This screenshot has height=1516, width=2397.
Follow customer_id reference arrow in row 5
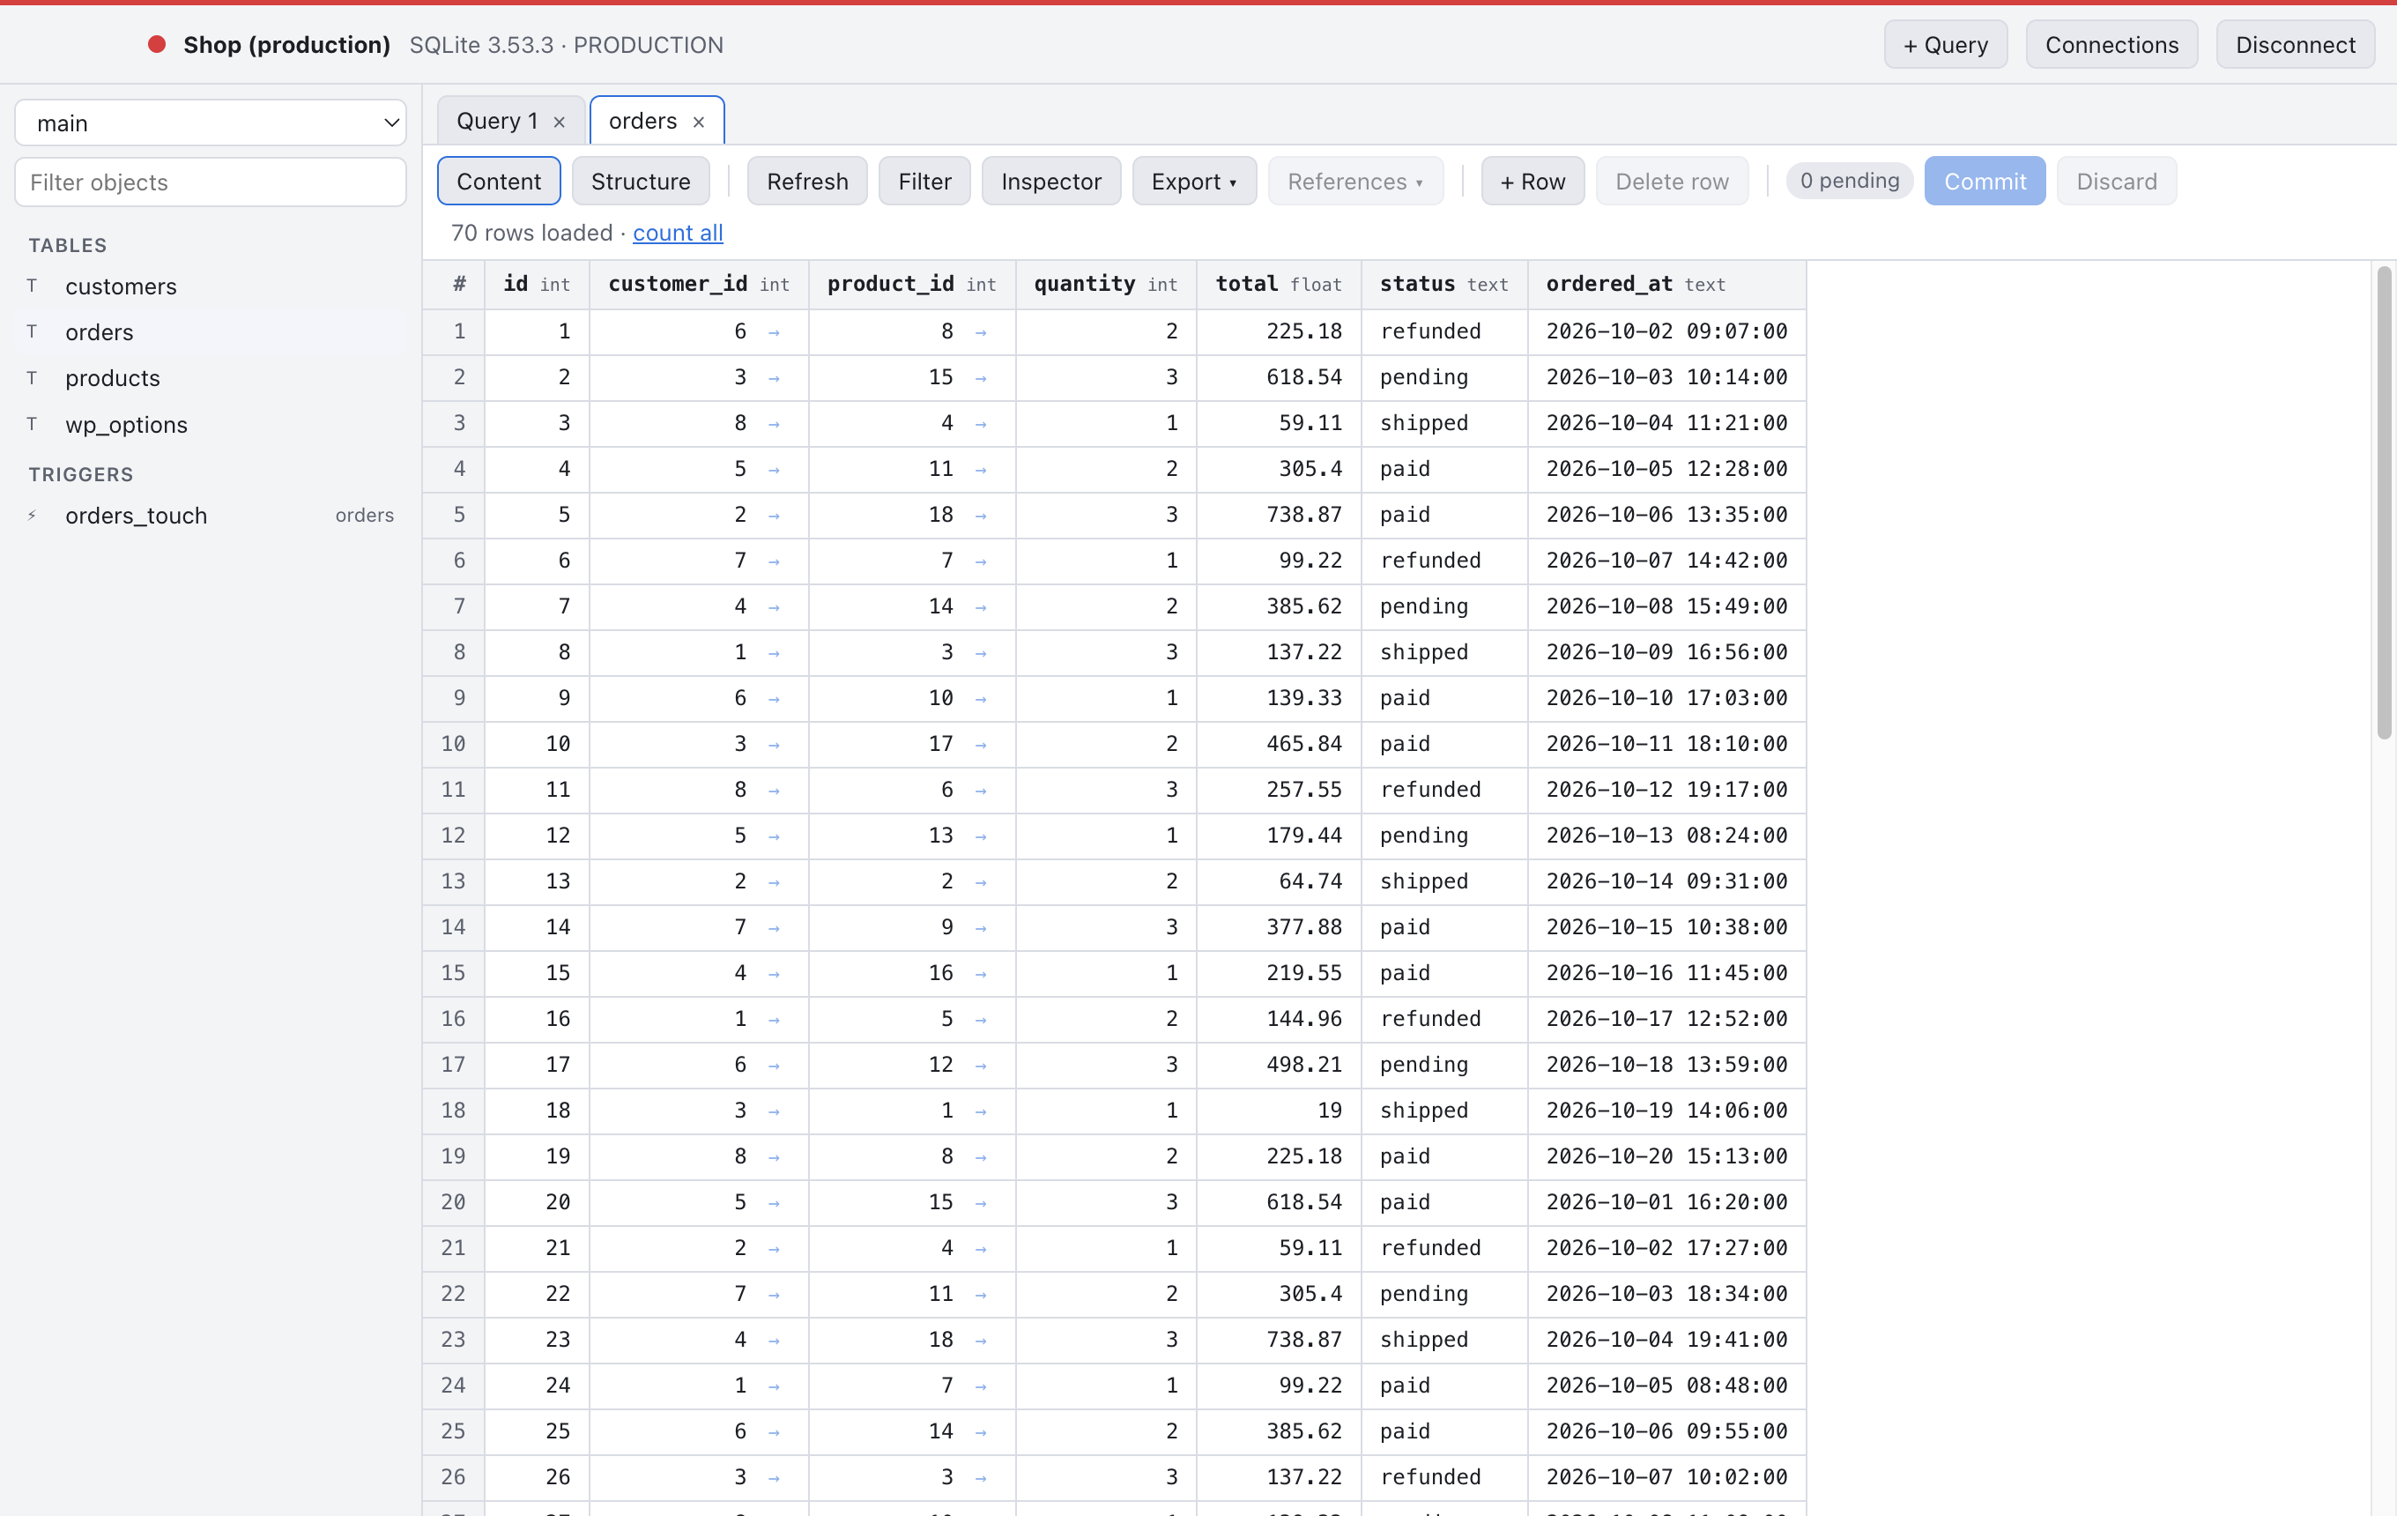(775, 516)
